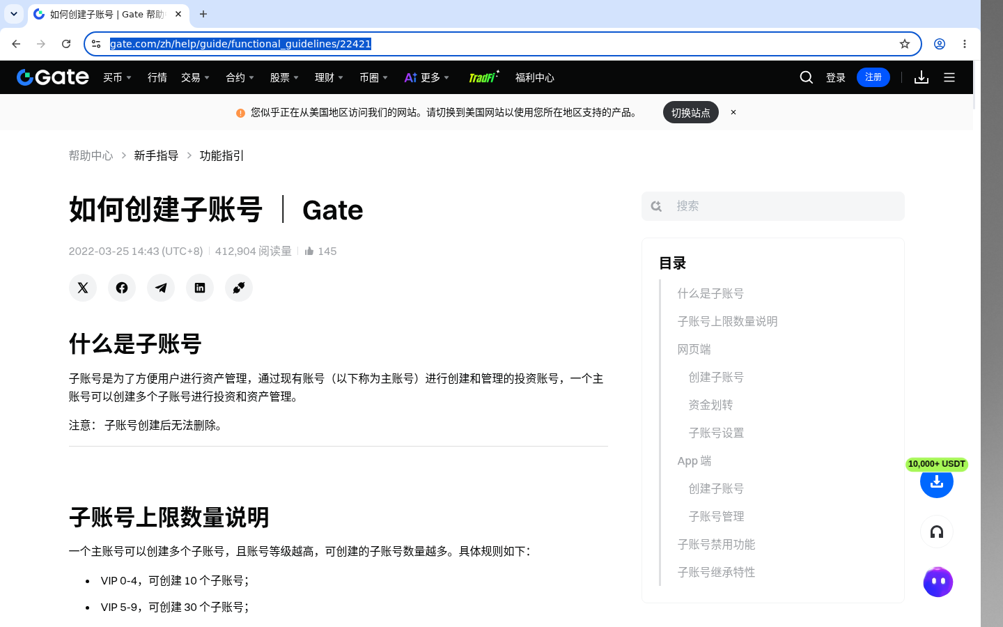The width and height of the screenshot is (1003, 627).
Task: Open TradFi in navigation
Action: tap(483, 77)
